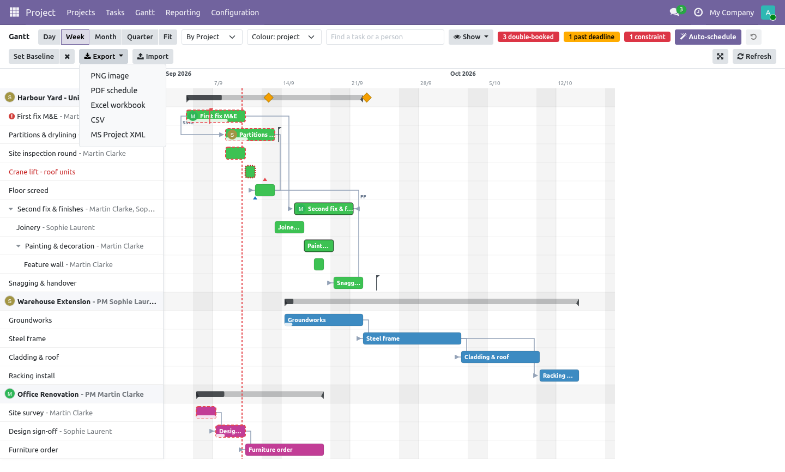Image resolution: width=785 pixels, height=472 pixels.
Task: Select the Fit zoom option
Action: 168,37
